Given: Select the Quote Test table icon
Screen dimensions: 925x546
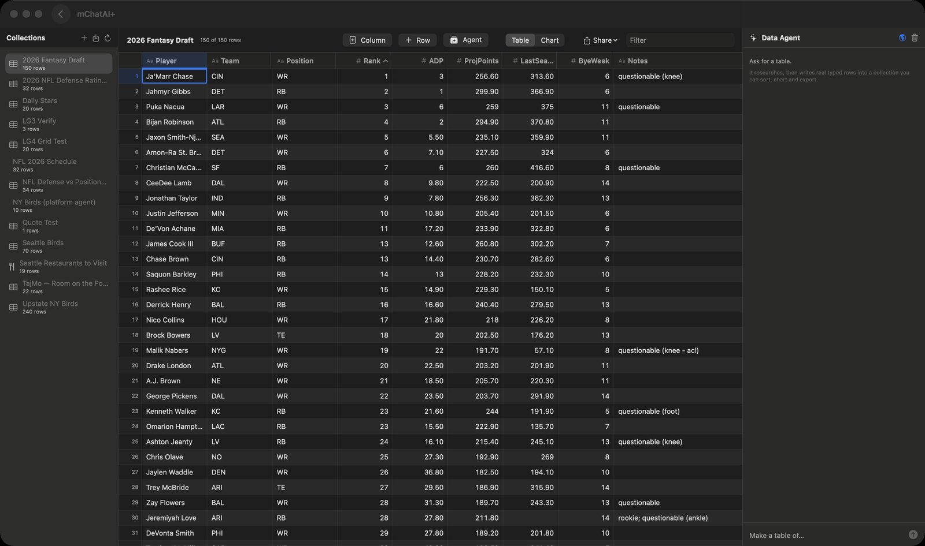Looking at the screenshot, I should click(x=13, y=226).
